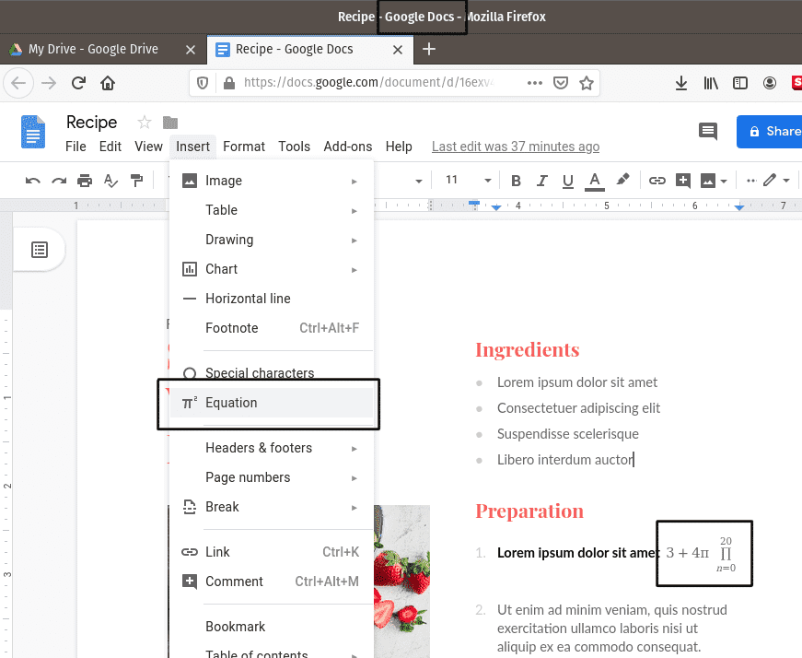Click the insert link toolbar icon
The width and height of the screenshot is (802, 658).
[x=657, y=181]
